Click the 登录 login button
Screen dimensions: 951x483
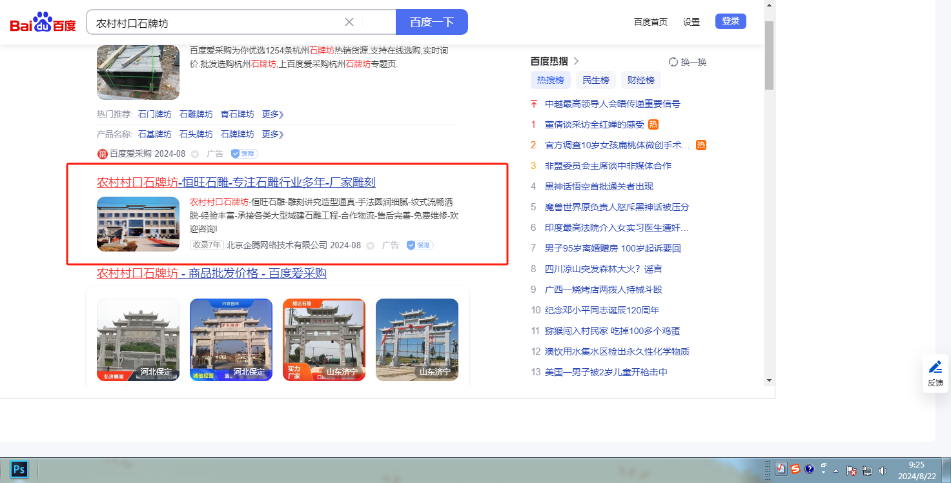731,21
